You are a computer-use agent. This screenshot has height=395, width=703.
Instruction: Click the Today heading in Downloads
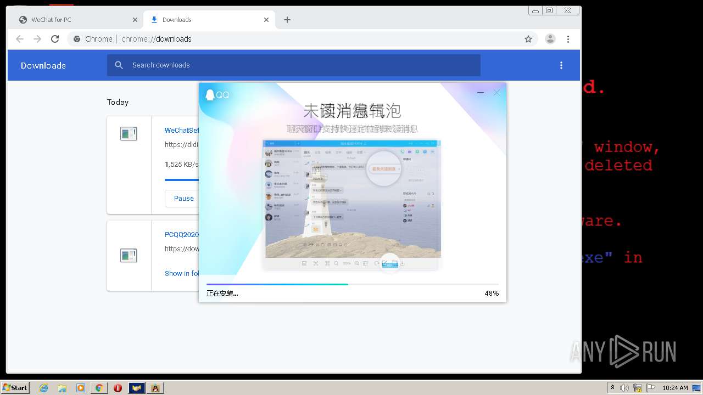(118, 102)
